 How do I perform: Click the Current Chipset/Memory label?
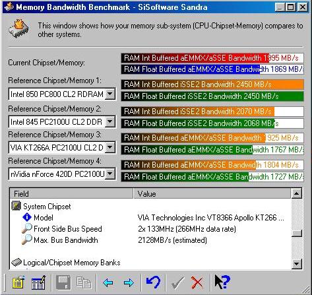pos(46,63)
